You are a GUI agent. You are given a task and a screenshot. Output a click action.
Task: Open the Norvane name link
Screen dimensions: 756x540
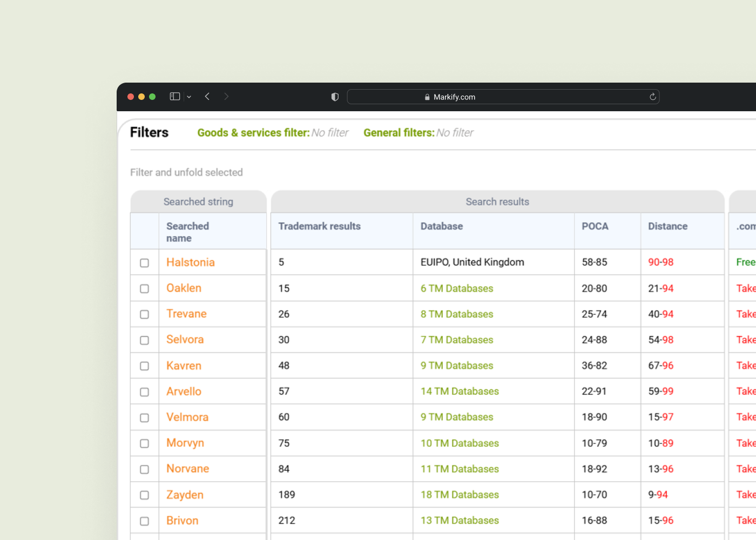click(x=187, y=469)
